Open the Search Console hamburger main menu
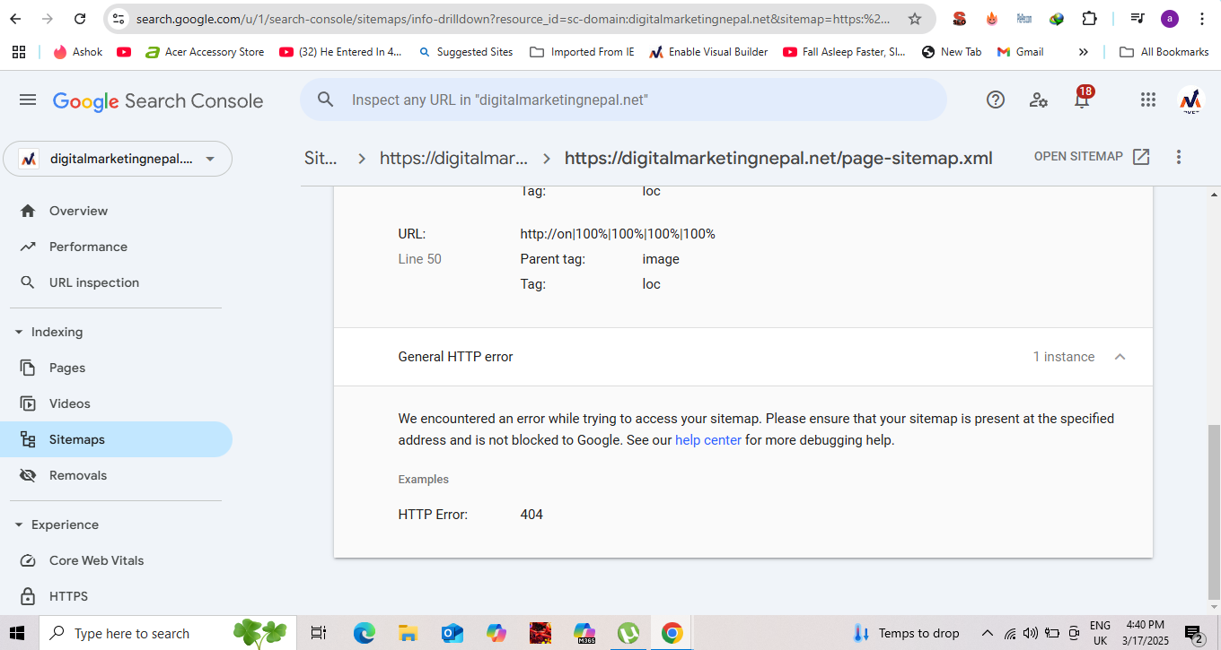The width and height of the screenshot is (1221, 650). [28, 100]
